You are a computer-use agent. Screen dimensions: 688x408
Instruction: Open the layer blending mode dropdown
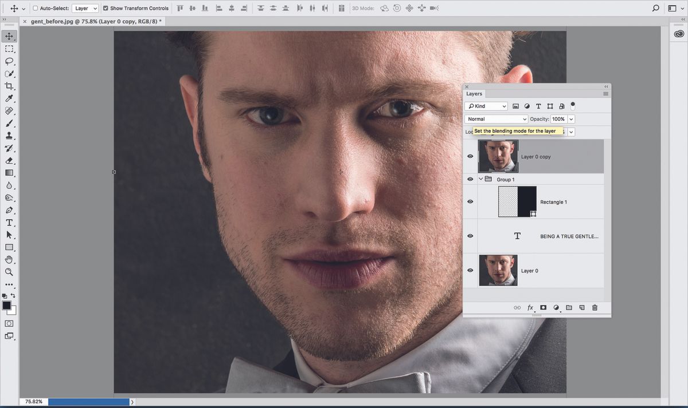495,118
